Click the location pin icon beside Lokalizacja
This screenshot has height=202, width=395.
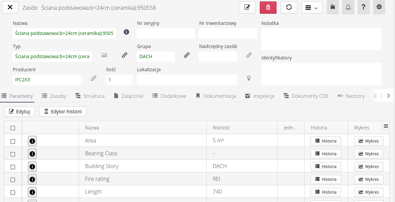coord(249,79)
